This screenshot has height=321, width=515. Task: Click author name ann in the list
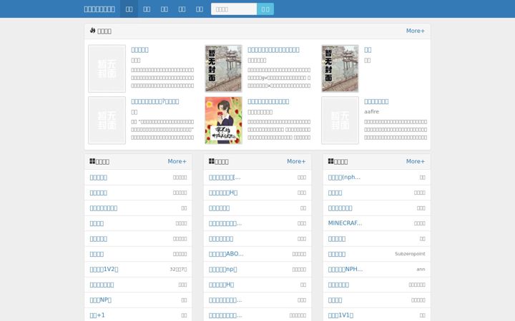pyautogui.click(x=421, y=269)
